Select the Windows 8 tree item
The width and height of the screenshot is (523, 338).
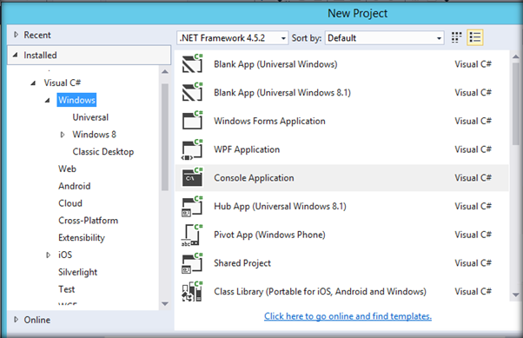95,134
